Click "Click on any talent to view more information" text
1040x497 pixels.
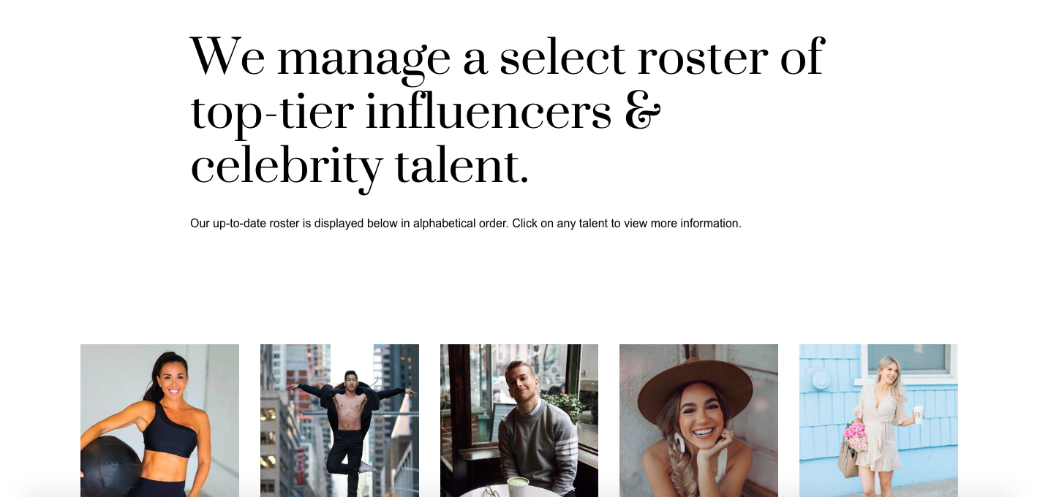tap(627, 223)
